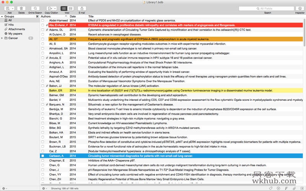Check the box for Almatroodi, SA row

tap(42, 49)
